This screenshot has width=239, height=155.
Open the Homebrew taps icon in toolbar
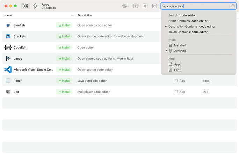[x=35, y=6]
